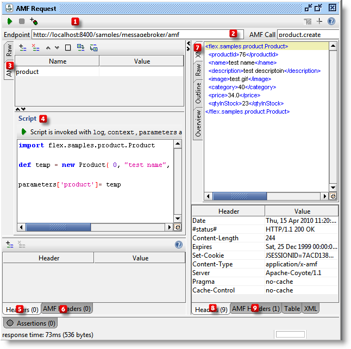Collapse the parameters/script split divider arrows
Image resolution: width=351 pixels, height=349 pixels.
pyautogui.click(x=20, y=109)
